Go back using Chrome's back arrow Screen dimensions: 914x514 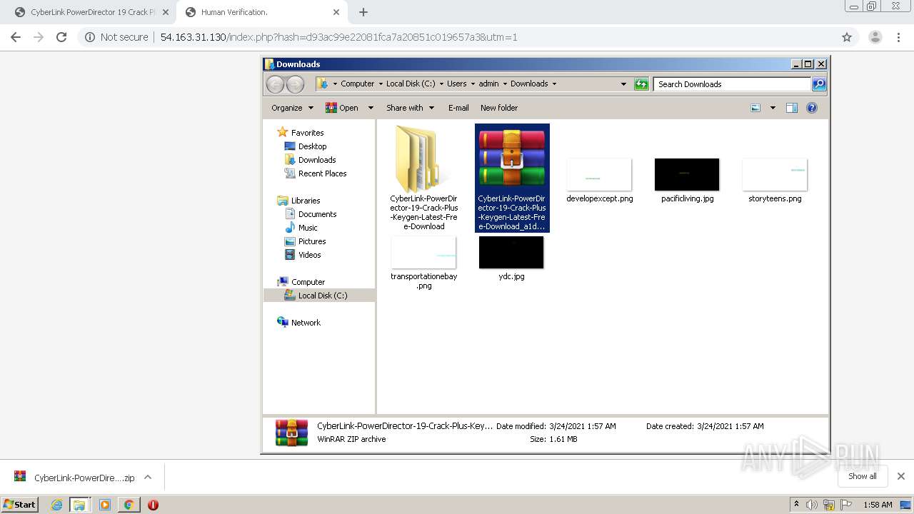pos(16,37)
